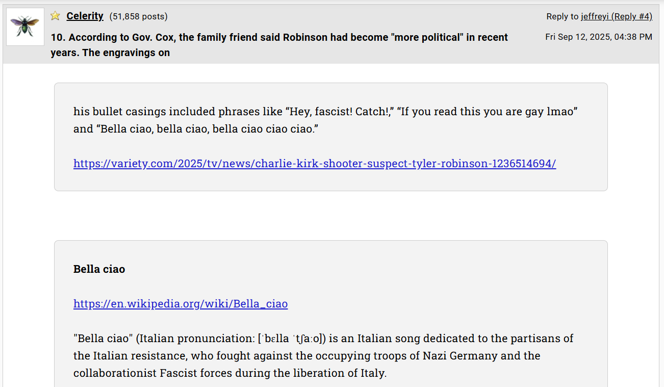The width and height of the screenshot is (664, 387).
Task: Click the Fri Sep 12, 2025 timestamp
Action: [599, 37]
